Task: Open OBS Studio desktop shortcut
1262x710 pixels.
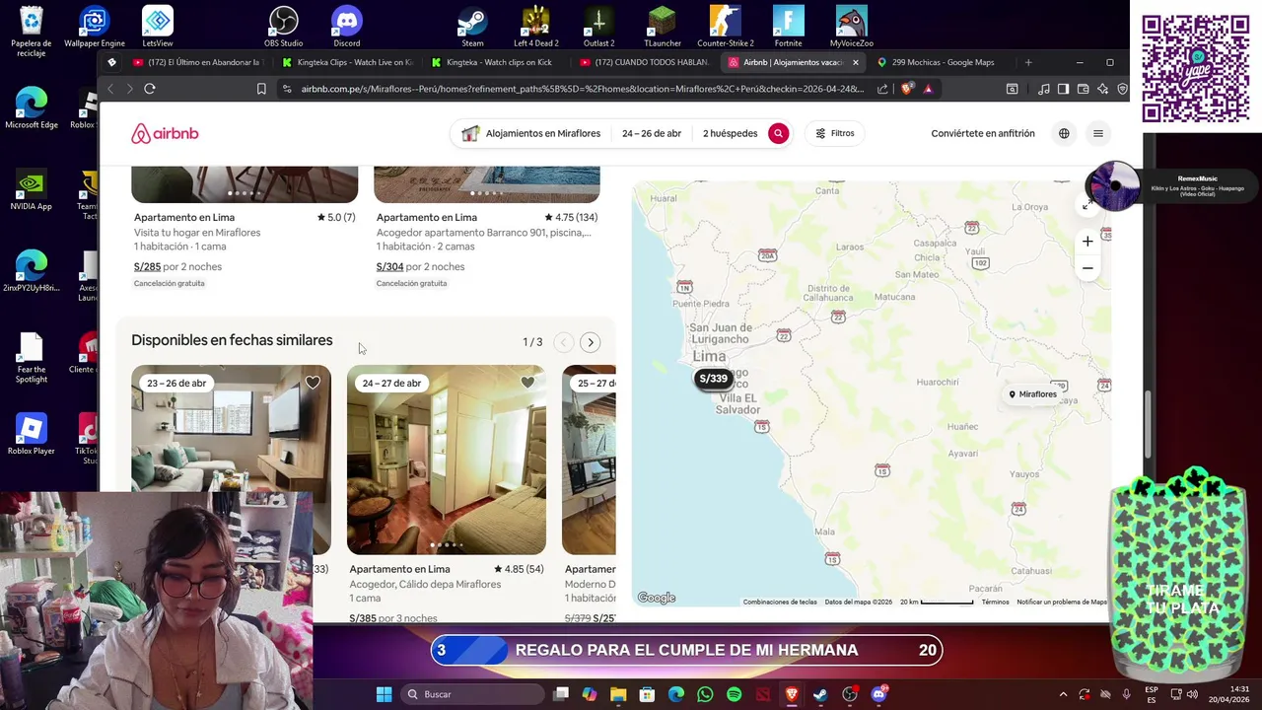Action: click(284, 27)
